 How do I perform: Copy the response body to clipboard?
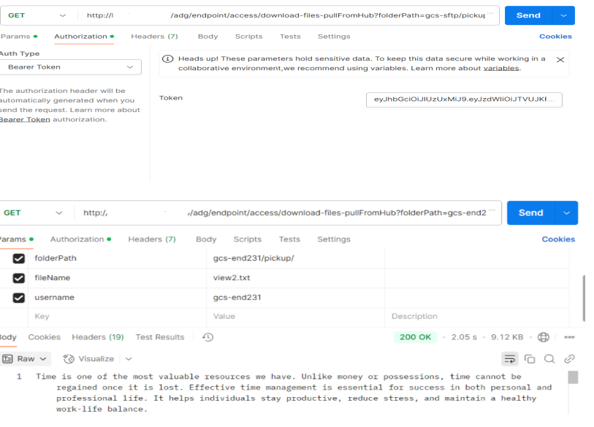[x=530, y=359]
